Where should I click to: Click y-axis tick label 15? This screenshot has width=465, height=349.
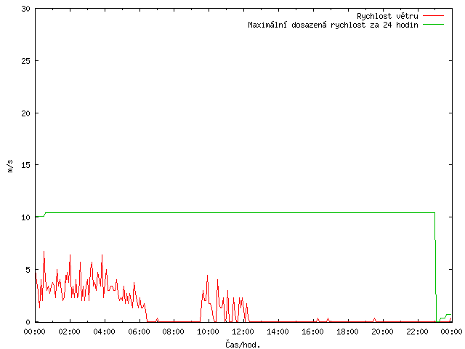point(26,165)
